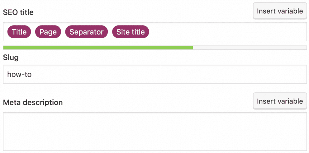309x153 pixels.
Task: Place cursor before the Title tag
Action: tap(6, 32)
